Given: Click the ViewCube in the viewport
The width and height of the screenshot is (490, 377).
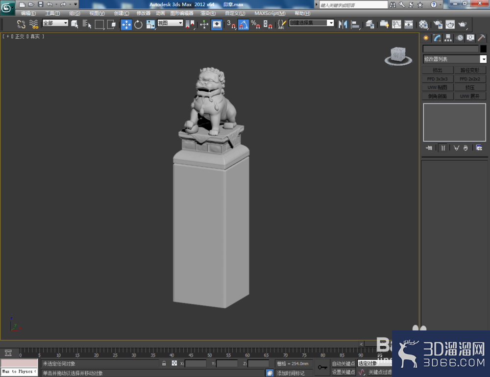Looking at the screenshot, I should [x=398, y=56].
